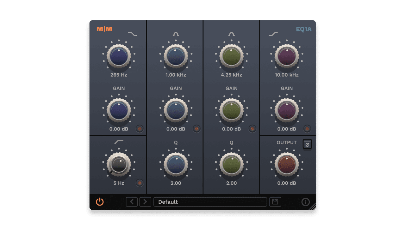Select the bell curve icon above the 1.00 kHz band
The image size is (405, 227).
[176, 34]
